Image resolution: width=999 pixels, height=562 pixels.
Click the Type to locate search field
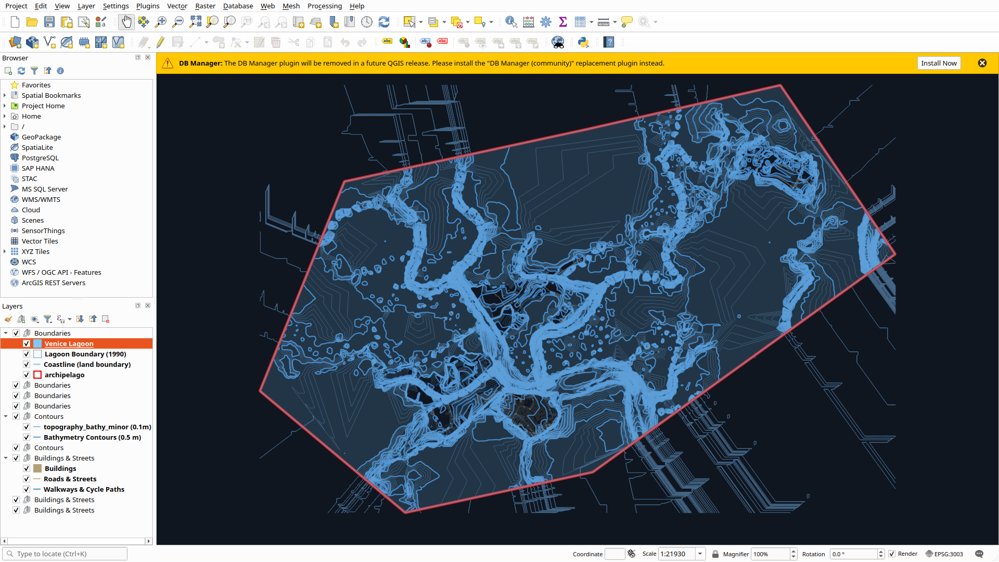65,554
